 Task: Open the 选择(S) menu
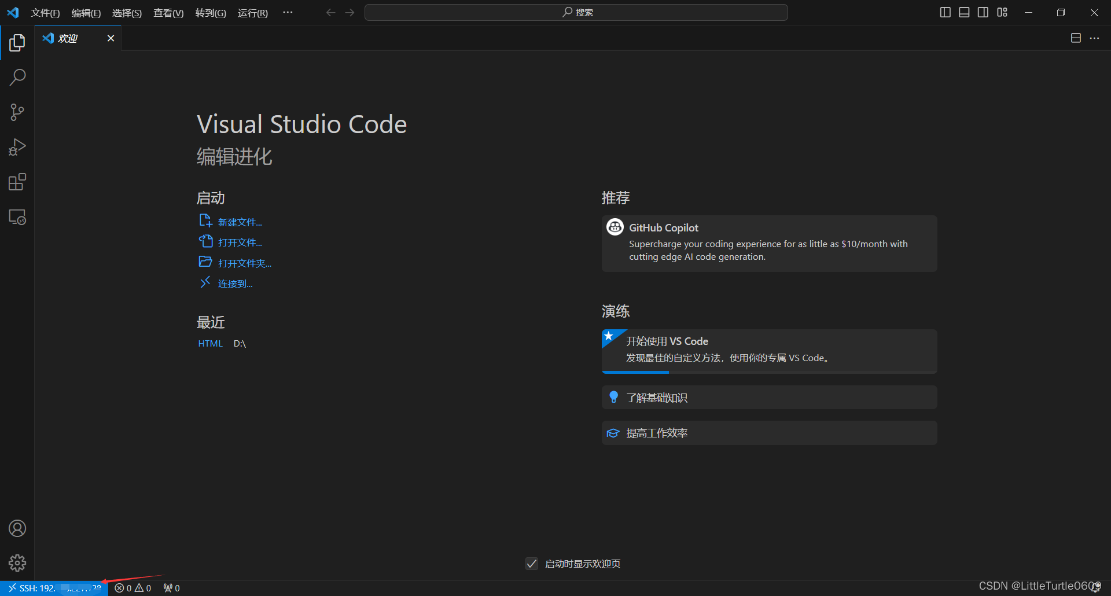coord(127,13)
